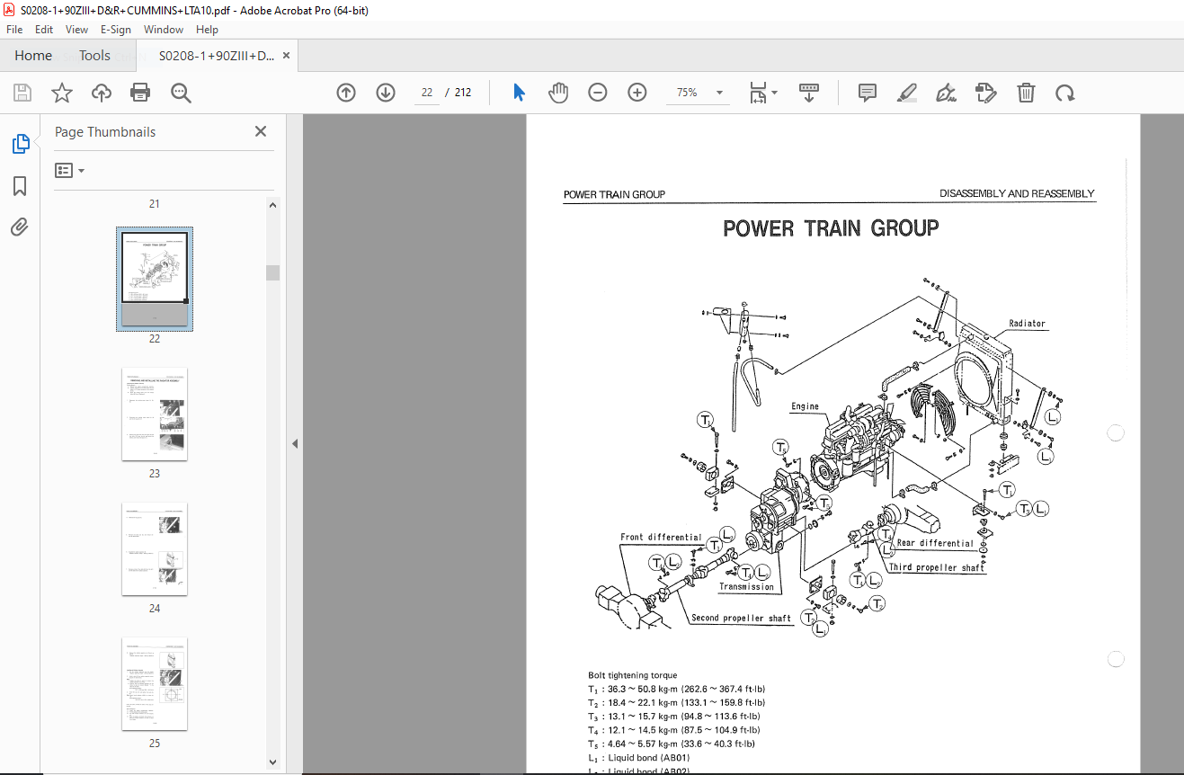Click the Third propeller shaft label

point(937,567)
